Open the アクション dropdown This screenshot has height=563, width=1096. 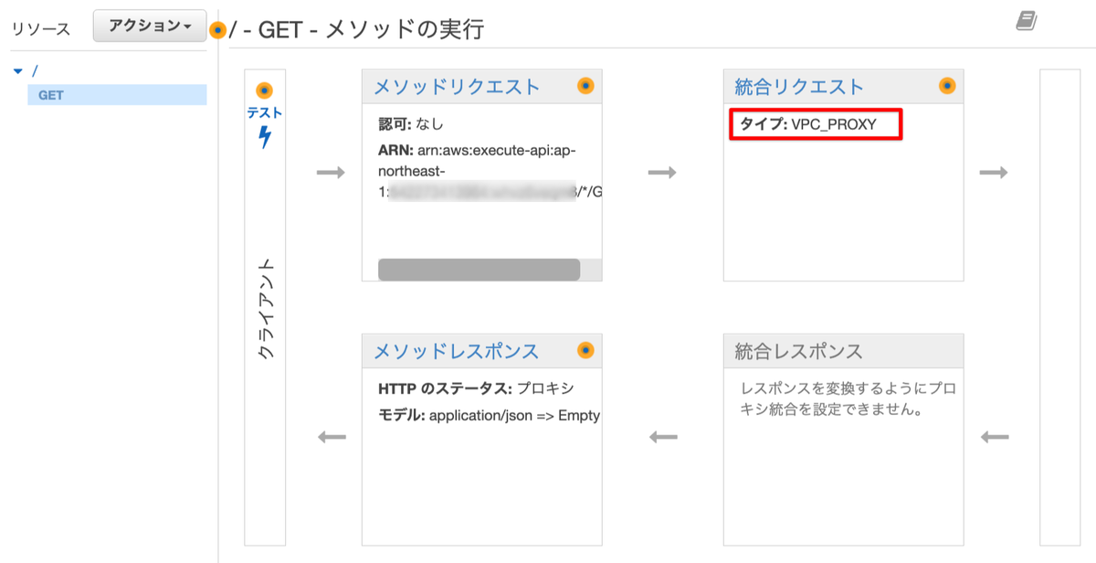point(149,26)
